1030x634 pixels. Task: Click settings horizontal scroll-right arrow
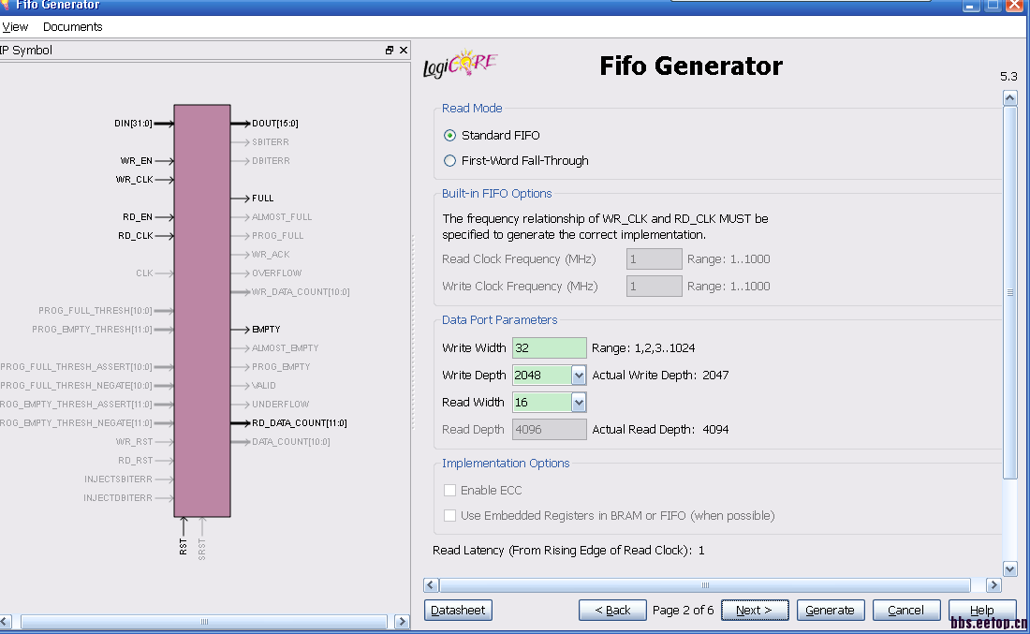tap(993, 584)
